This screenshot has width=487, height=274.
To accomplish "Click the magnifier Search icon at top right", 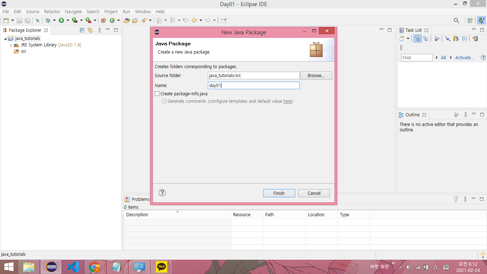I will coord(456,20).
